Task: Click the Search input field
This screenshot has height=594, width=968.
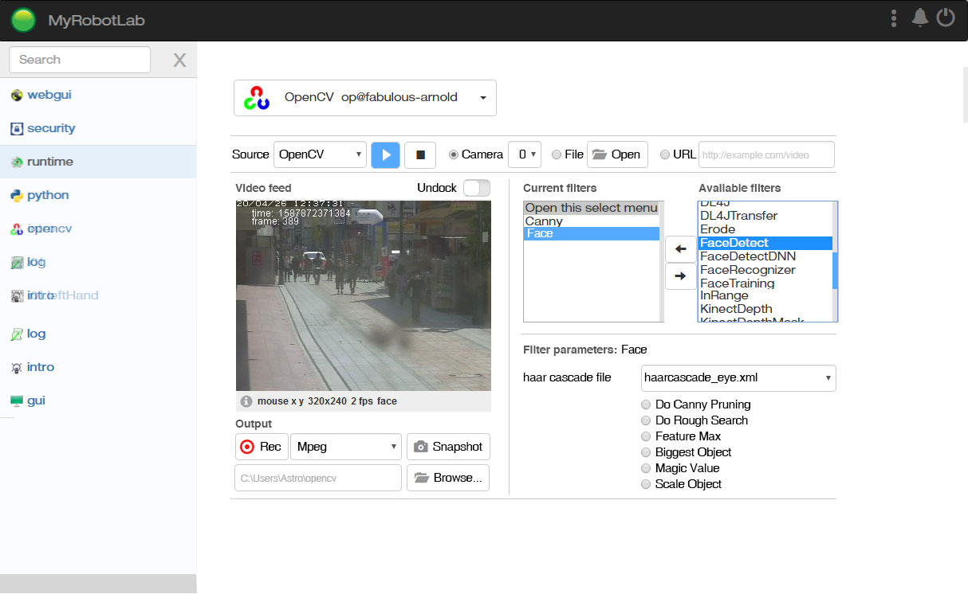Action: (80, 60)
